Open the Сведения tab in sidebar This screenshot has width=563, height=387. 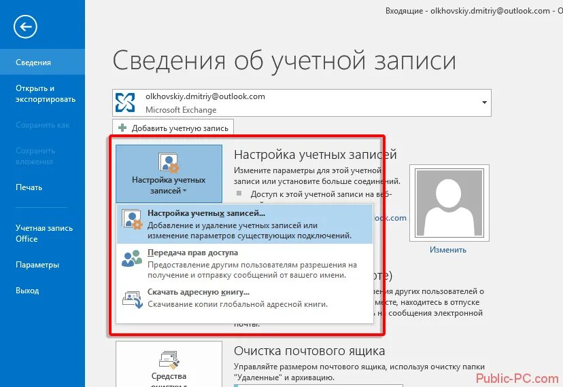[x=42, y=62]
